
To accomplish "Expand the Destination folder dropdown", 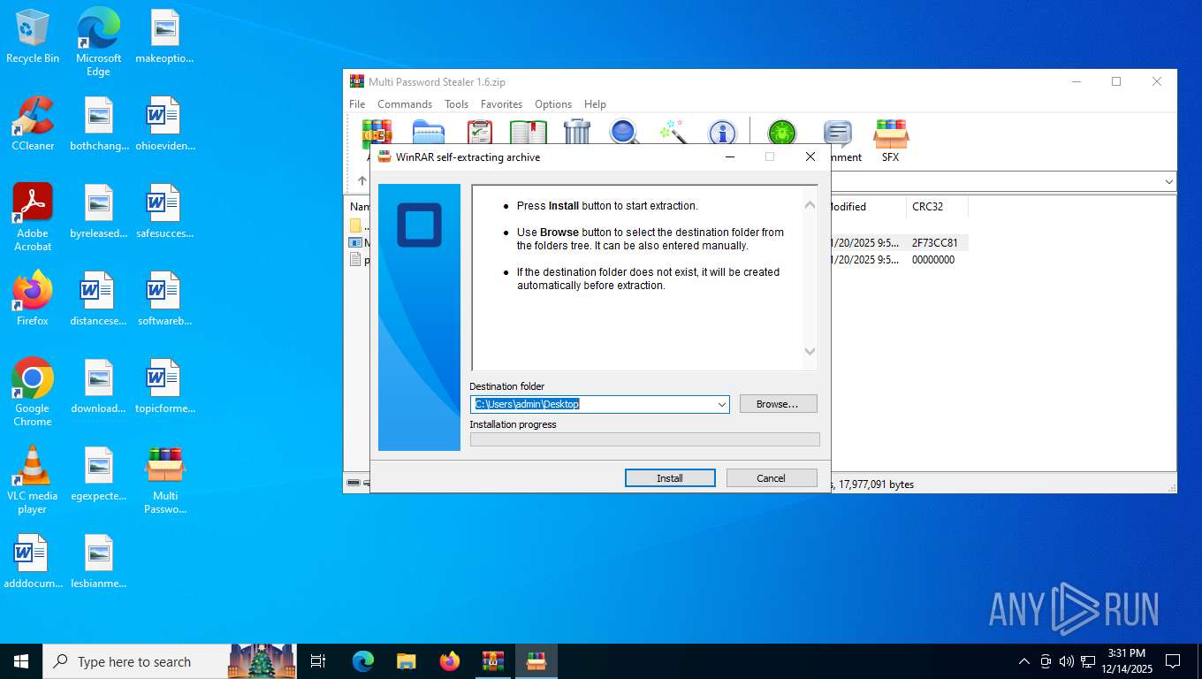I will tap(721, 404).
